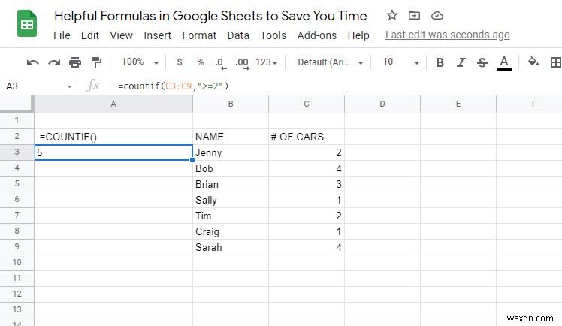This screenshot has height=326, width=562.
Task: Check the cloud save status icon
Action: pos(437,16)
